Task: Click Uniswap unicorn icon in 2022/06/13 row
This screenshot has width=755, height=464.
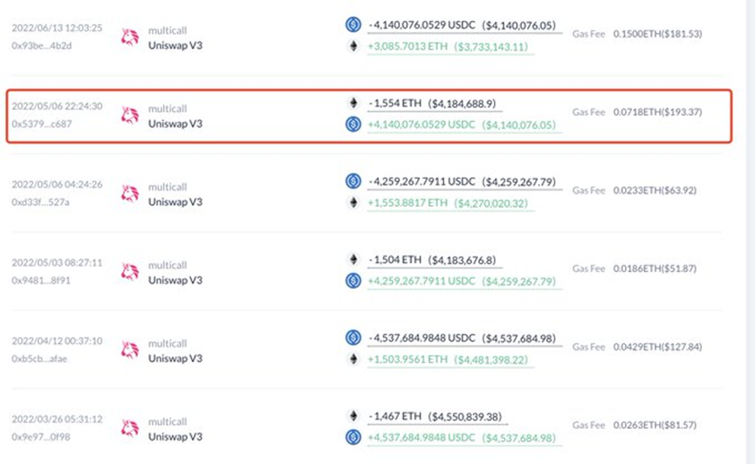Action: (130, 36)
